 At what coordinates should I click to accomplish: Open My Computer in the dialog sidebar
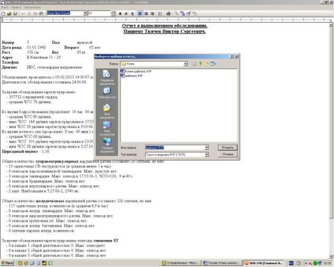[x=107, y=128]
